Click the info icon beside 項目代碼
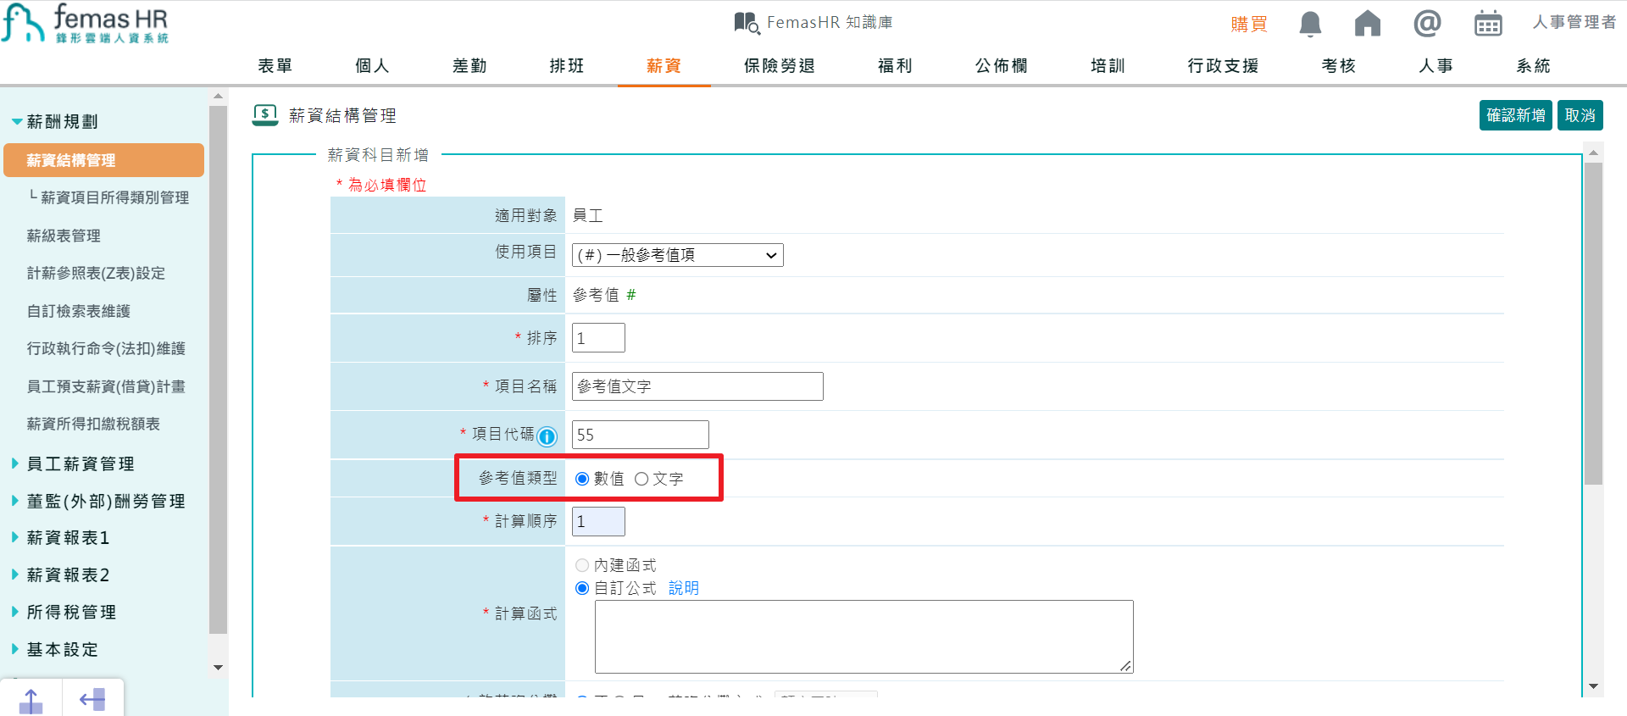This screenshot has width=1627, height=716. tap(547, 436)
